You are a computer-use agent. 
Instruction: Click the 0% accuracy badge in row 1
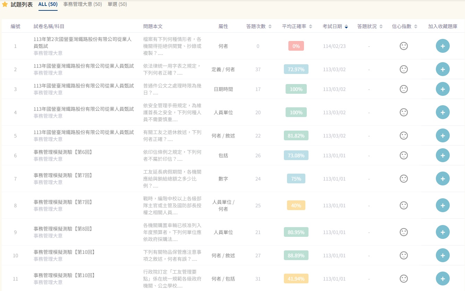click(x=296, y=46)
